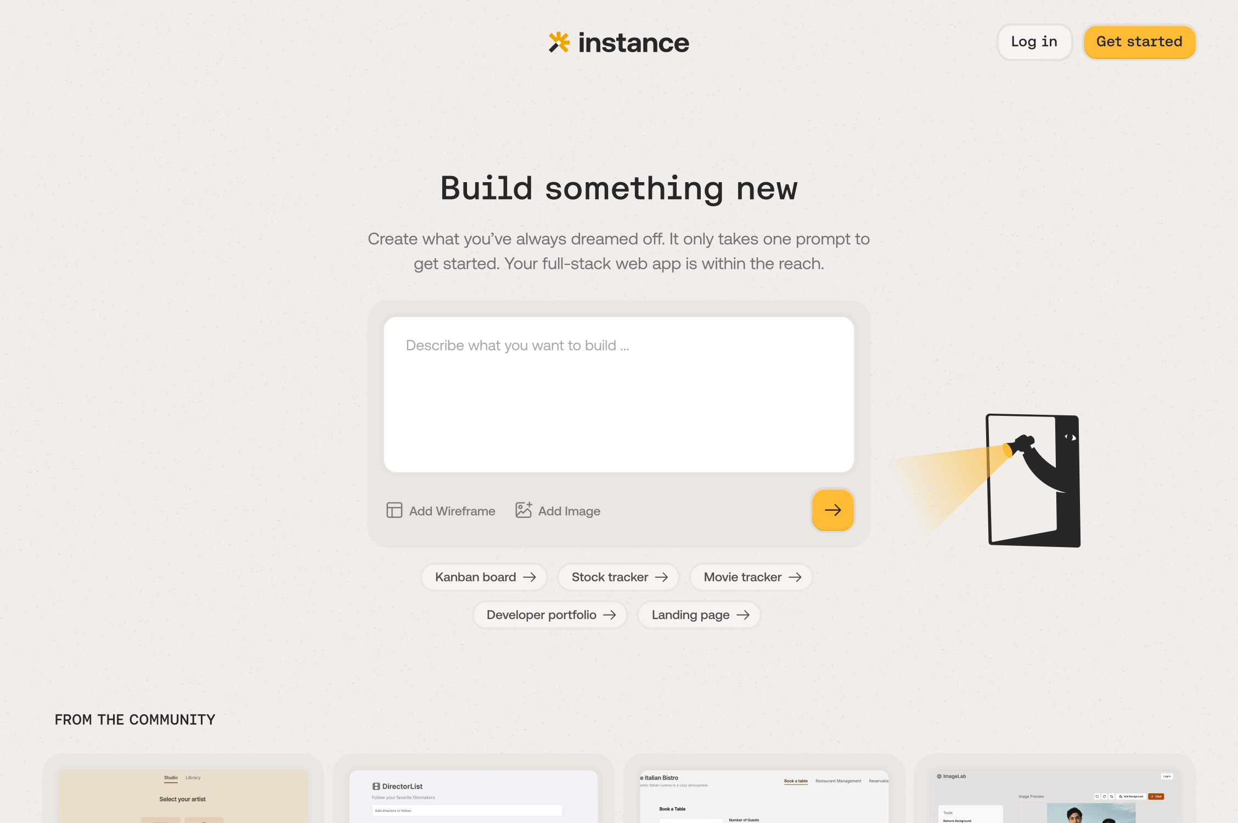The height and width of the screenshot is (823, 1238).
Task: Choose the Movie tracker suggestion
Action: pyautogui.click(x=751, y=577)
